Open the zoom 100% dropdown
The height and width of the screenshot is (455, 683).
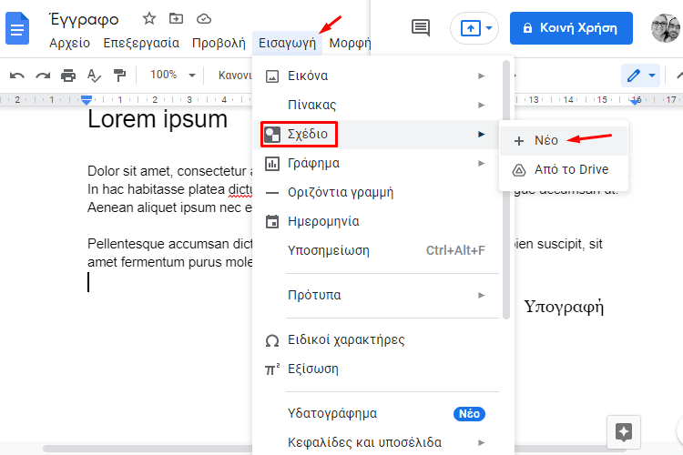click(172, 75)
